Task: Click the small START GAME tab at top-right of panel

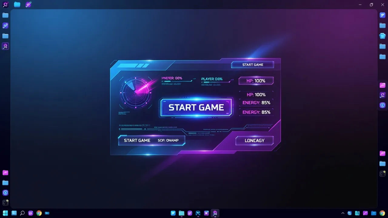Action: 253,64
